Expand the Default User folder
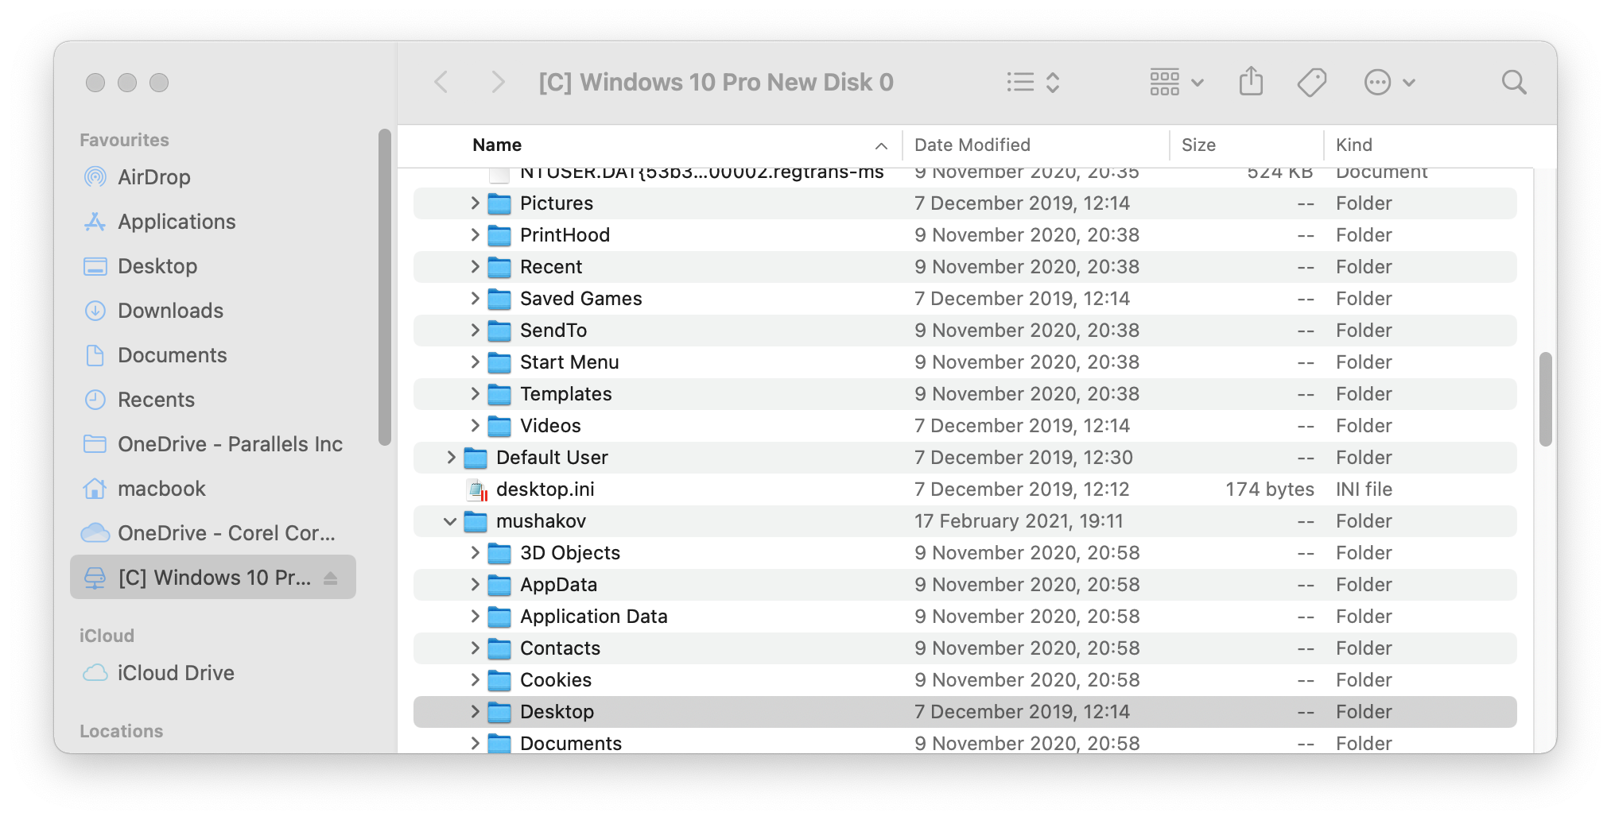The height and width of the screenshot is (820, 1611). (451, 458)
